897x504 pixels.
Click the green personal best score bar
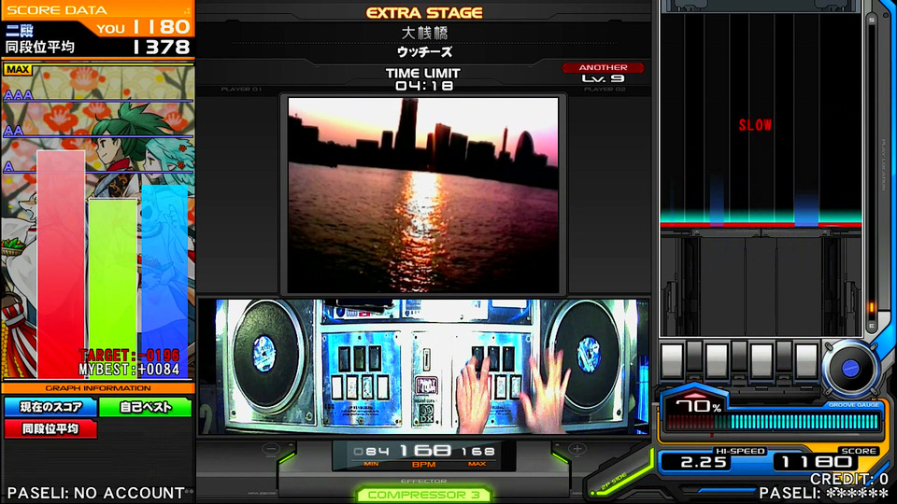(113, 288)
